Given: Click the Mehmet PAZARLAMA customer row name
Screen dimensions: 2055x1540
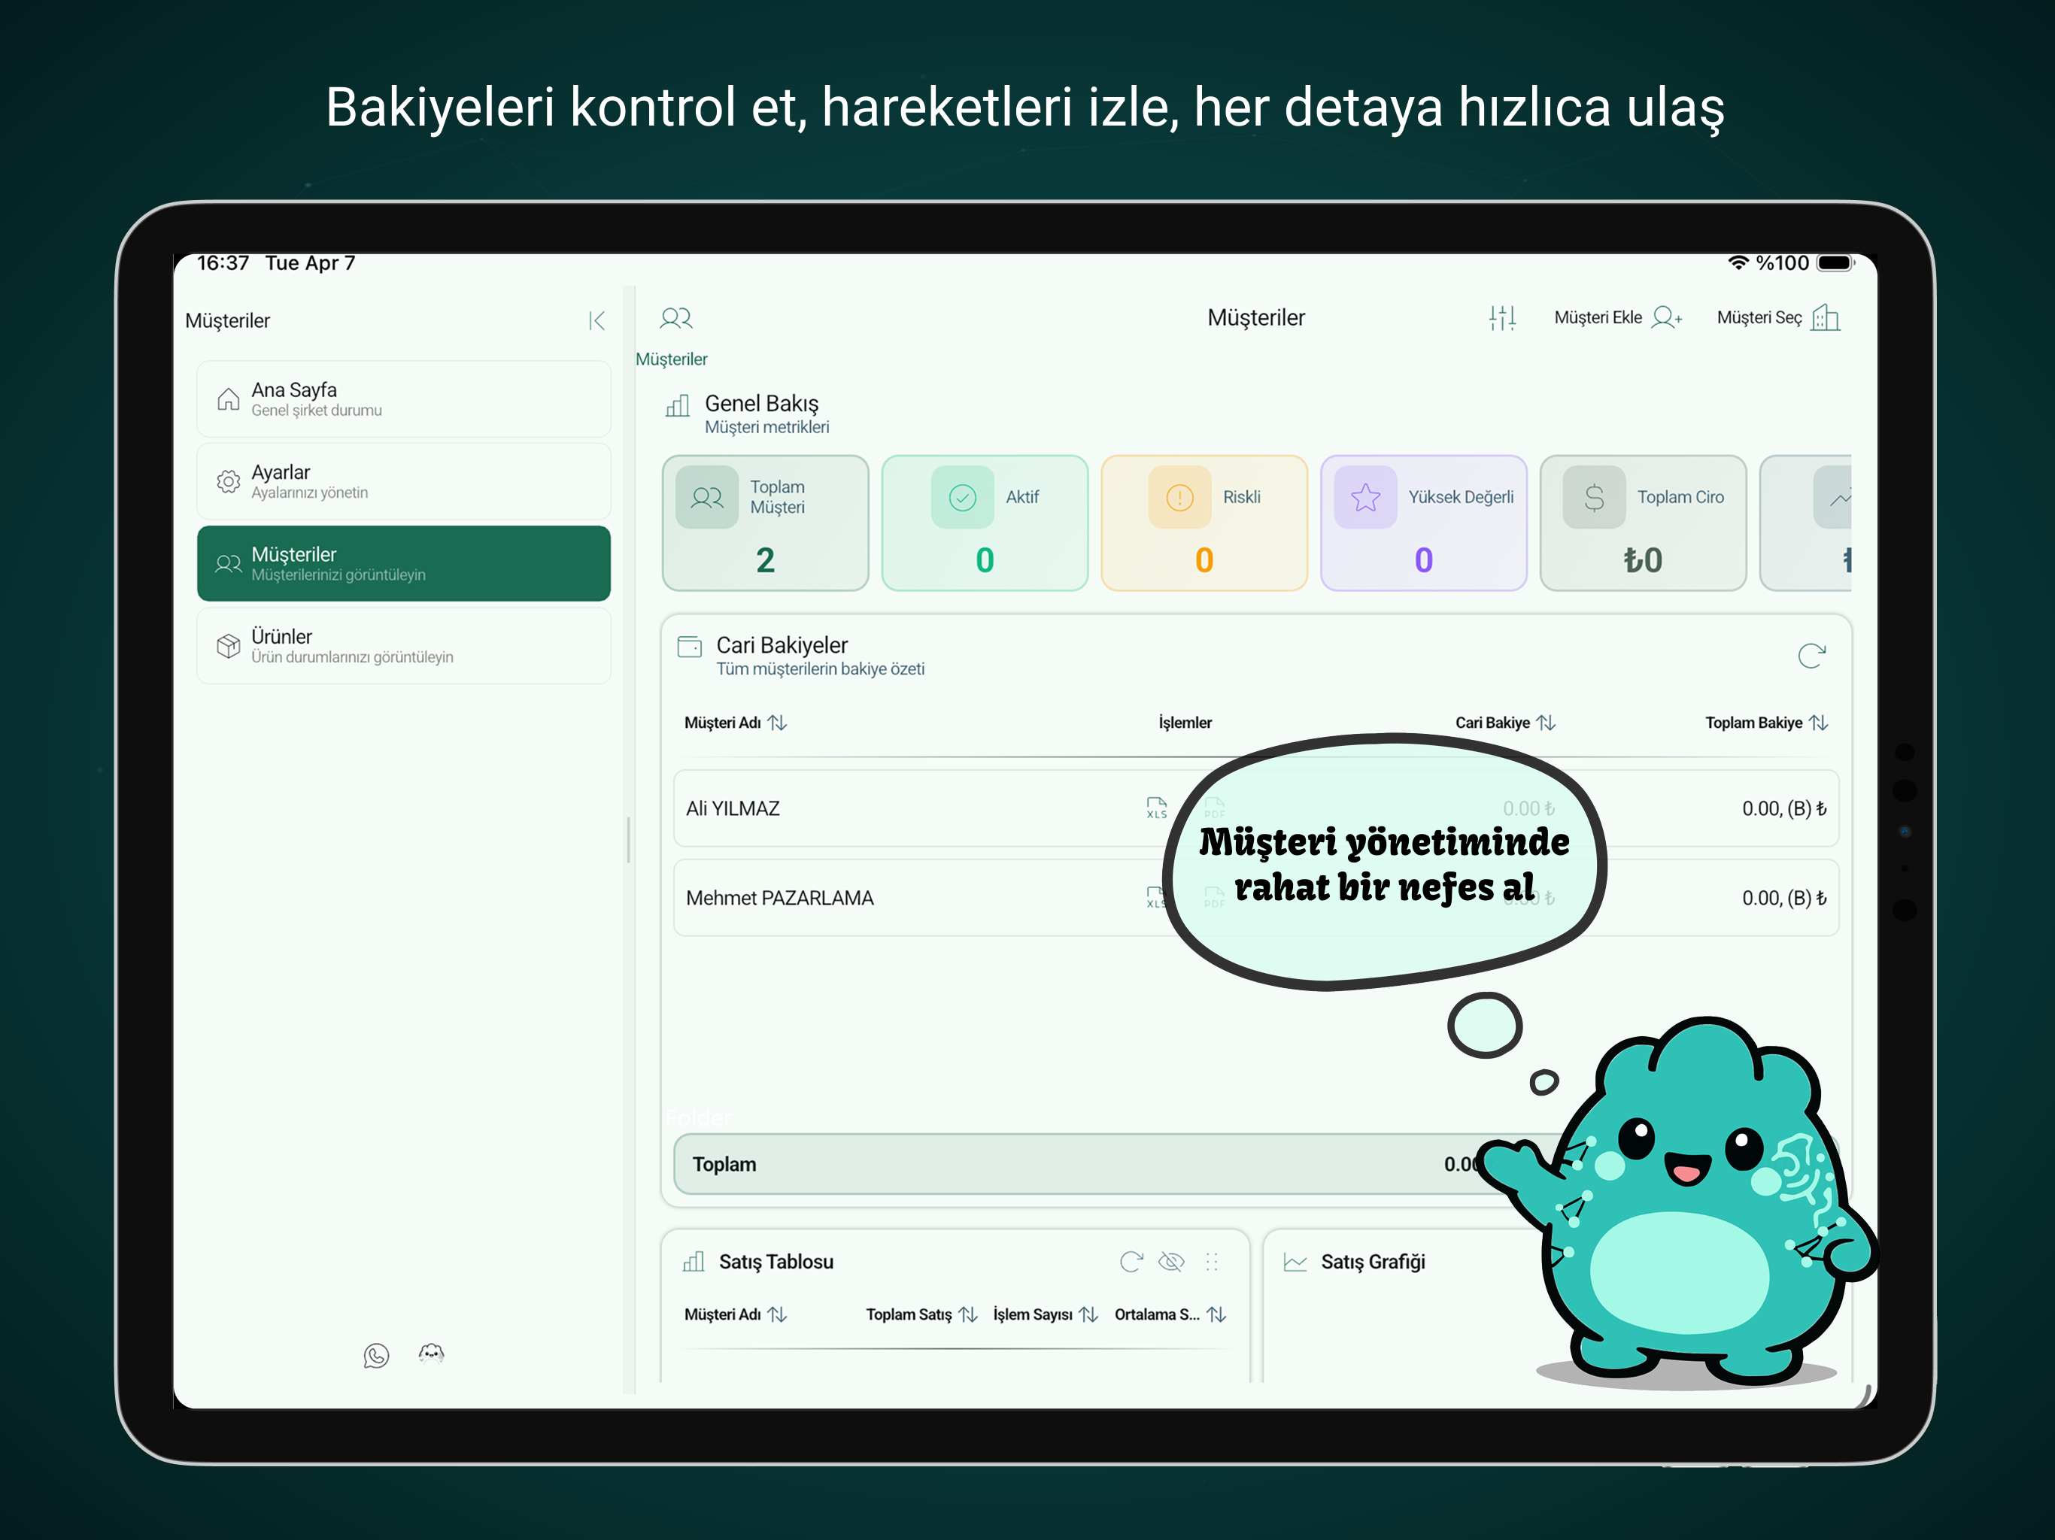Looking at the screenshot, I should [x=779, y=898].
